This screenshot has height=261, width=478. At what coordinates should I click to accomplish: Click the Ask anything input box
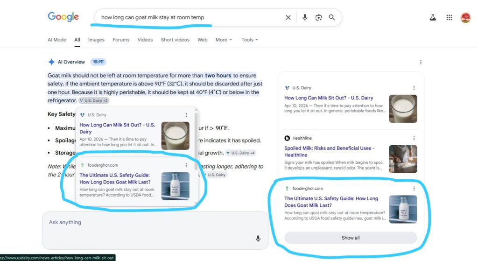[x=155, y=231]
